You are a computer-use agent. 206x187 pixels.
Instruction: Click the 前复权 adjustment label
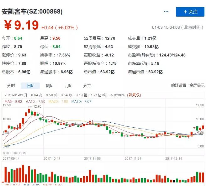point(134,95)
